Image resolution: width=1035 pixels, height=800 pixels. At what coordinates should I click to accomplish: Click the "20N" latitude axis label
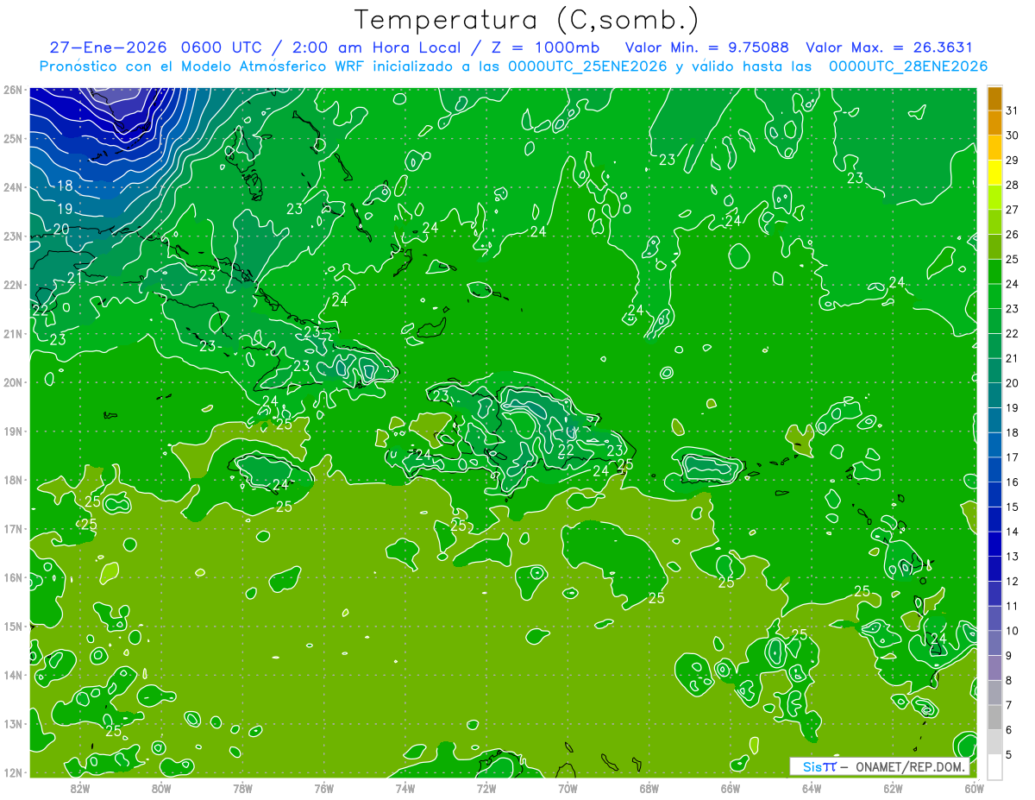(x=13, y=382)
